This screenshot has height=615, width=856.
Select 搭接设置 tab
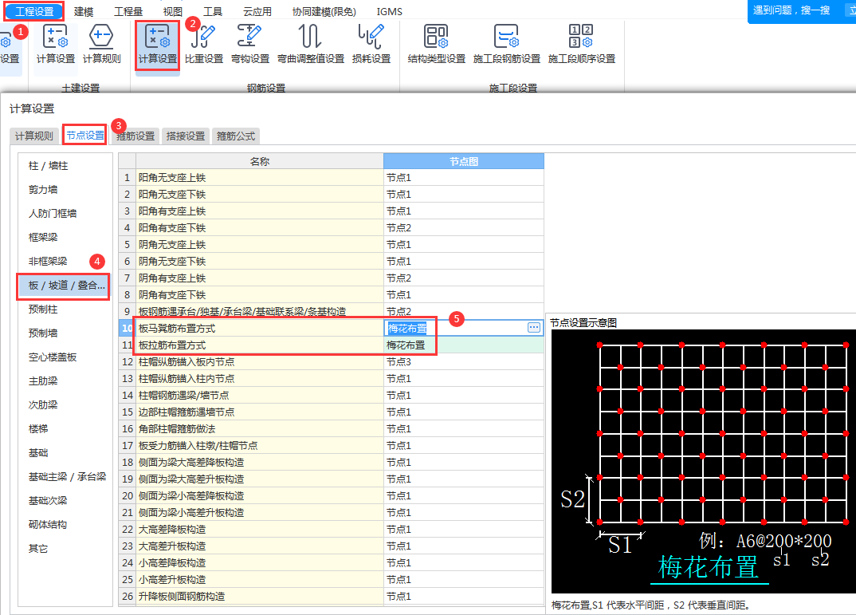[x=186, y=136]
